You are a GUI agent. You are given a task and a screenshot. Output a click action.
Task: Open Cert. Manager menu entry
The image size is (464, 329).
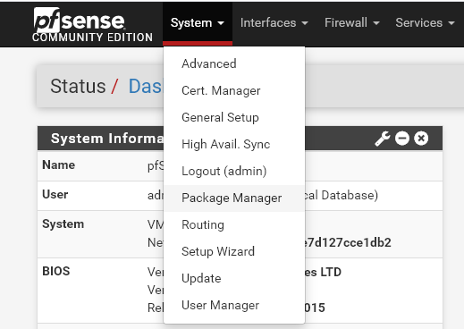coord(234,90)
